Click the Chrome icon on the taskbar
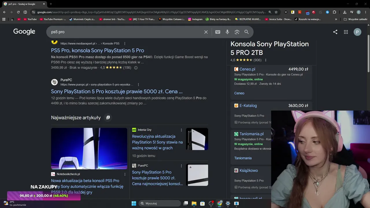This screenshot has width=370, height=208. 219,203
